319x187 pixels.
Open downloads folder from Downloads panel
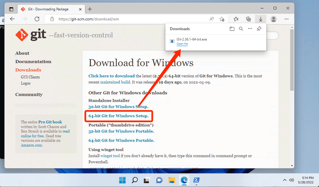[x=232, y=29]
